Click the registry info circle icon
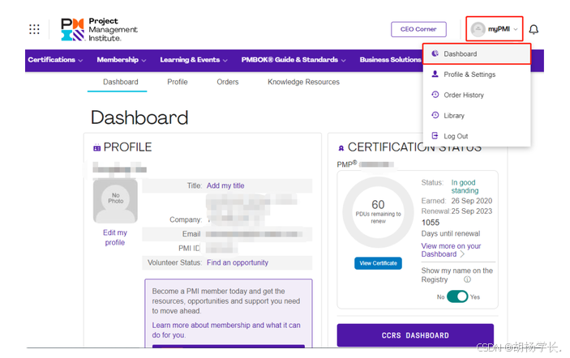 [467, 279]
